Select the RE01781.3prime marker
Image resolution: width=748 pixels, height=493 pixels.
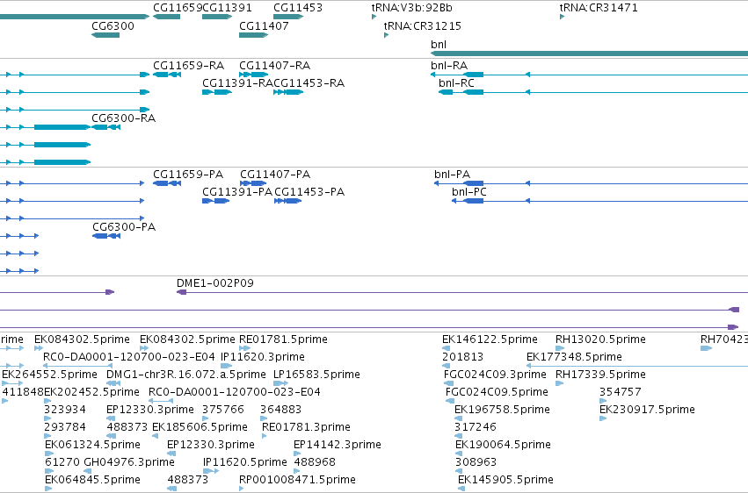click(x=265, y=436)
